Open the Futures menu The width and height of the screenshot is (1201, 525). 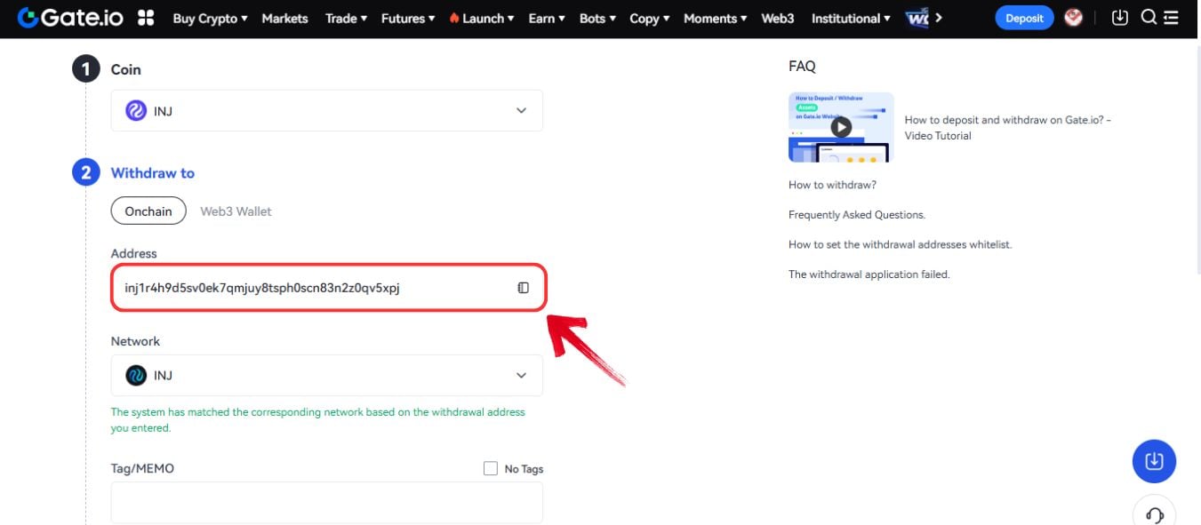(x=408, y=18)
